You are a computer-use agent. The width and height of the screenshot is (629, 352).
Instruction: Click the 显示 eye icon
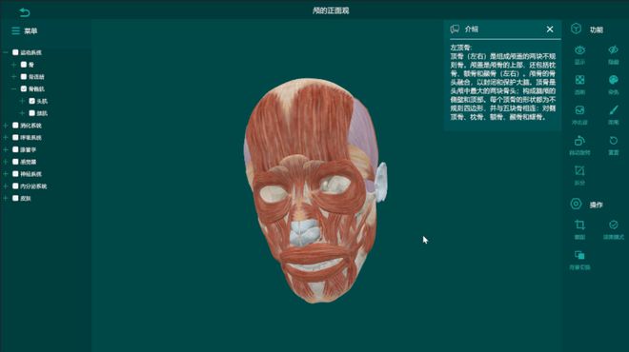pyautogui.click(x=579, y=50)
